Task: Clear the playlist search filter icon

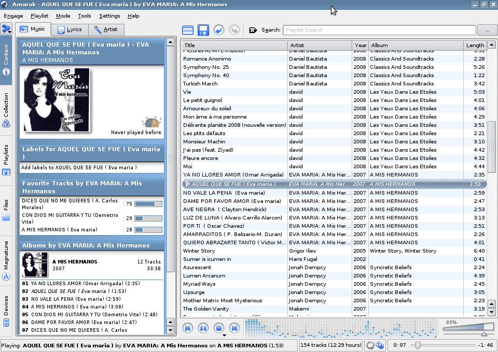Action: pos(253,30)
